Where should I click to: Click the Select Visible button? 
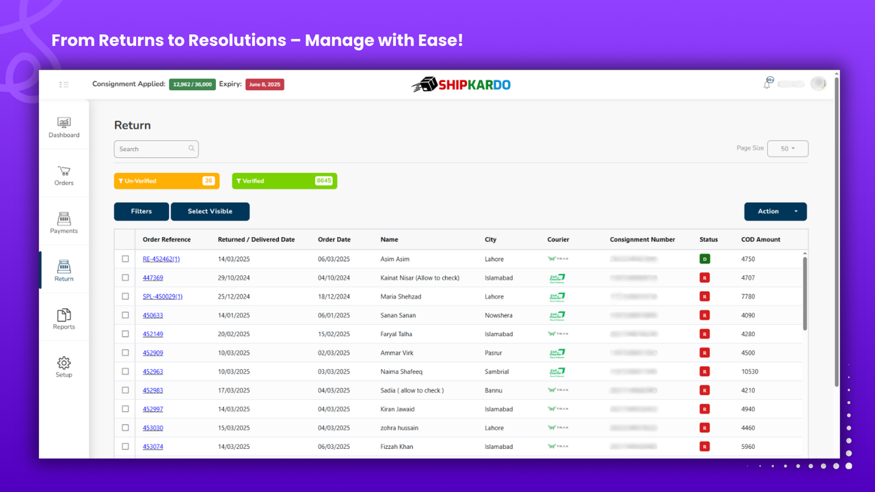coord(210,211)
